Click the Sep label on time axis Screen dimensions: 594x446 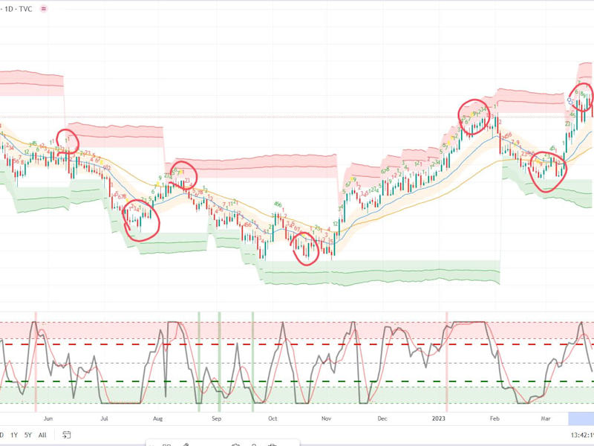[x=216, y=418]
